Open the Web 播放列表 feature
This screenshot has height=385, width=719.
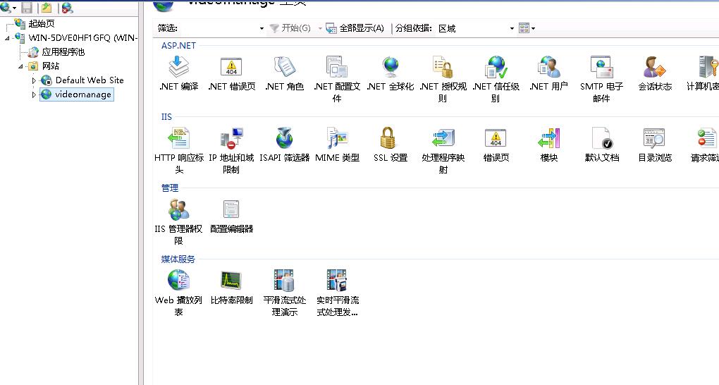178,293
